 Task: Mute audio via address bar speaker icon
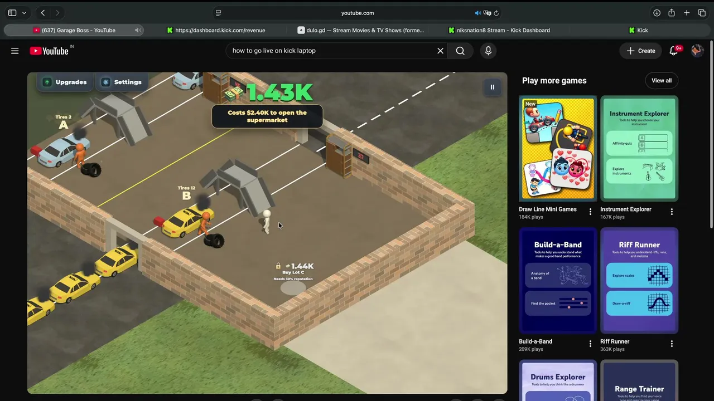[477, 13]
